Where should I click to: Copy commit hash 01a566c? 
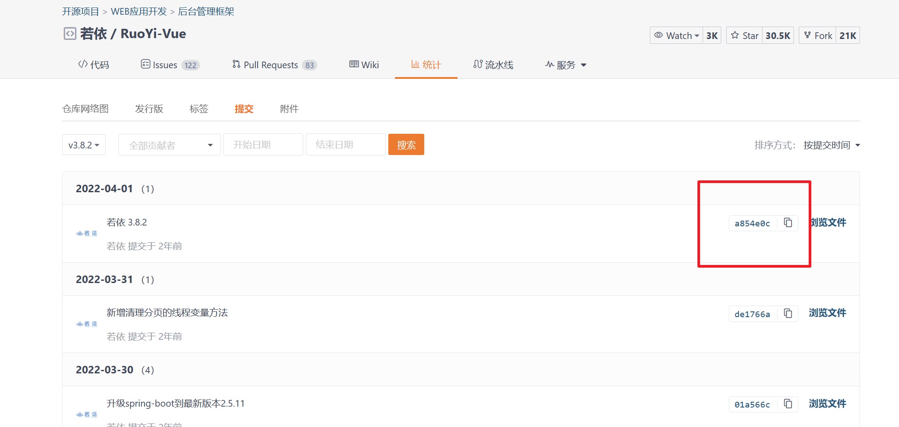788,404
